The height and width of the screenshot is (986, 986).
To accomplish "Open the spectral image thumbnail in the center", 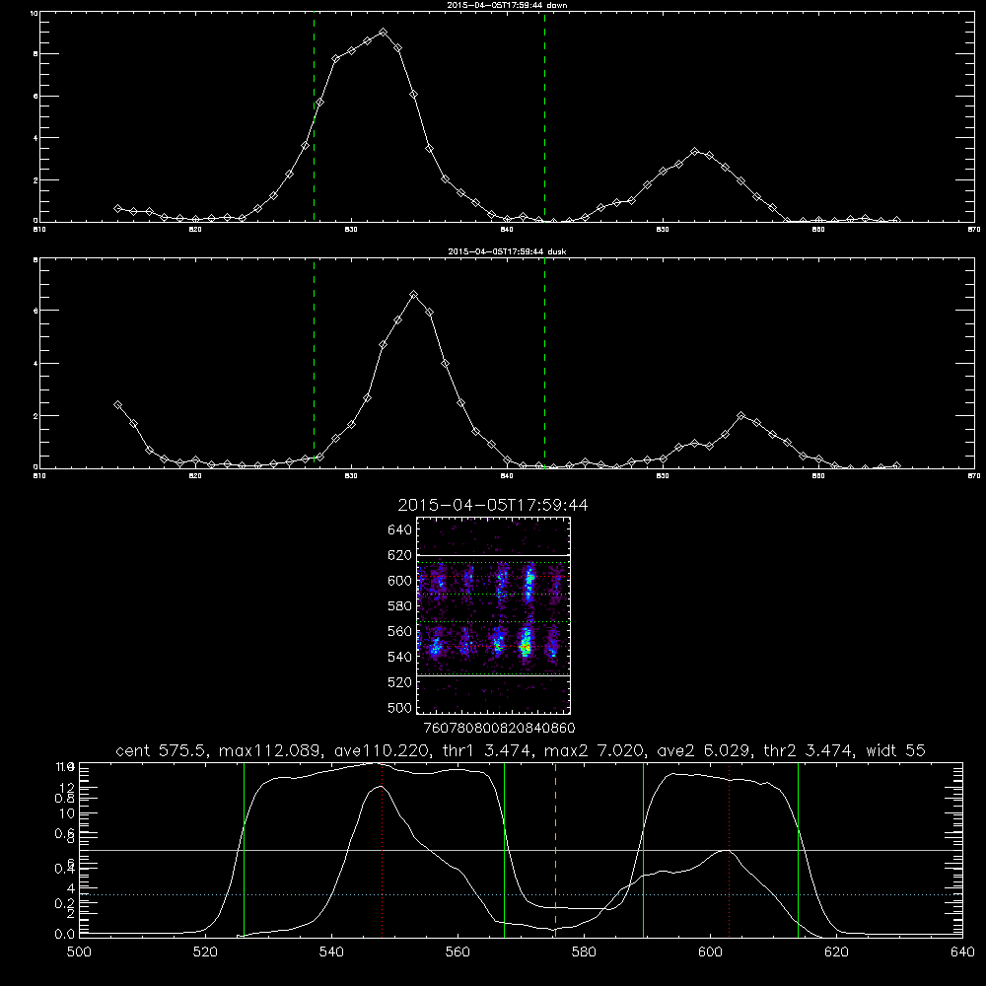I will [x=493, y=615].
